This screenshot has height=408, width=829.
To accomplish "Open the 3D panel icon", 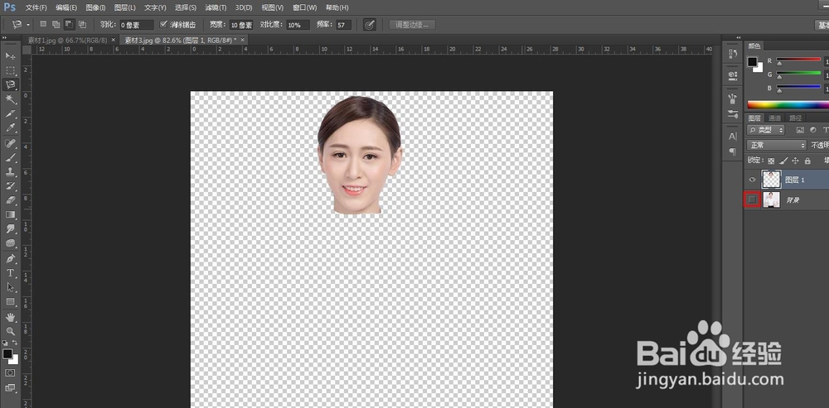I will 733,75.
